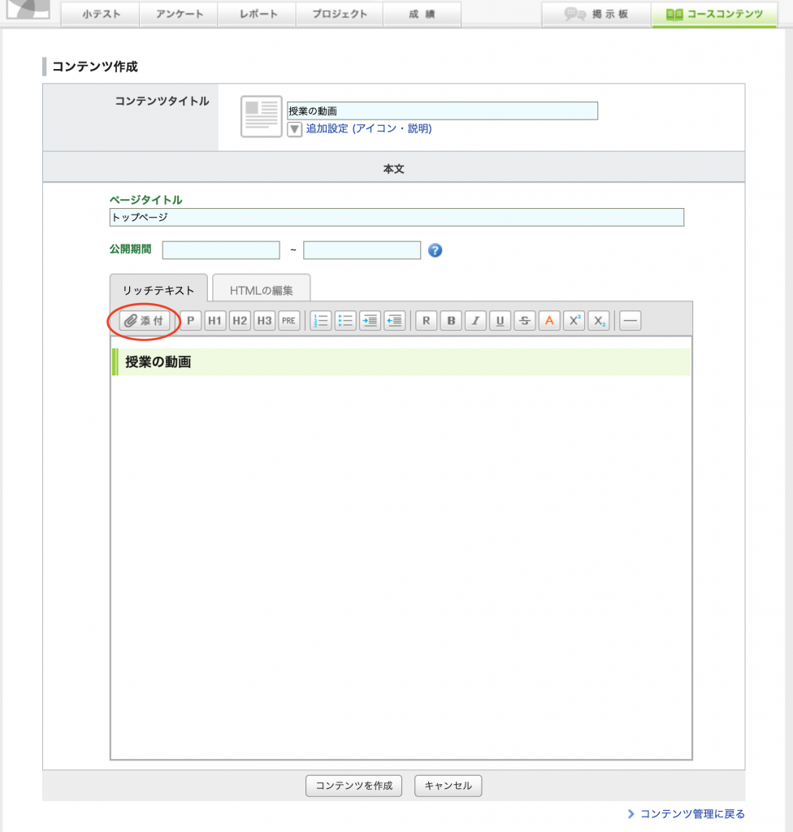The width and height of the screenshot is (793, 832).
Task: Apply superscript formatting
Action: coord(574,321)
